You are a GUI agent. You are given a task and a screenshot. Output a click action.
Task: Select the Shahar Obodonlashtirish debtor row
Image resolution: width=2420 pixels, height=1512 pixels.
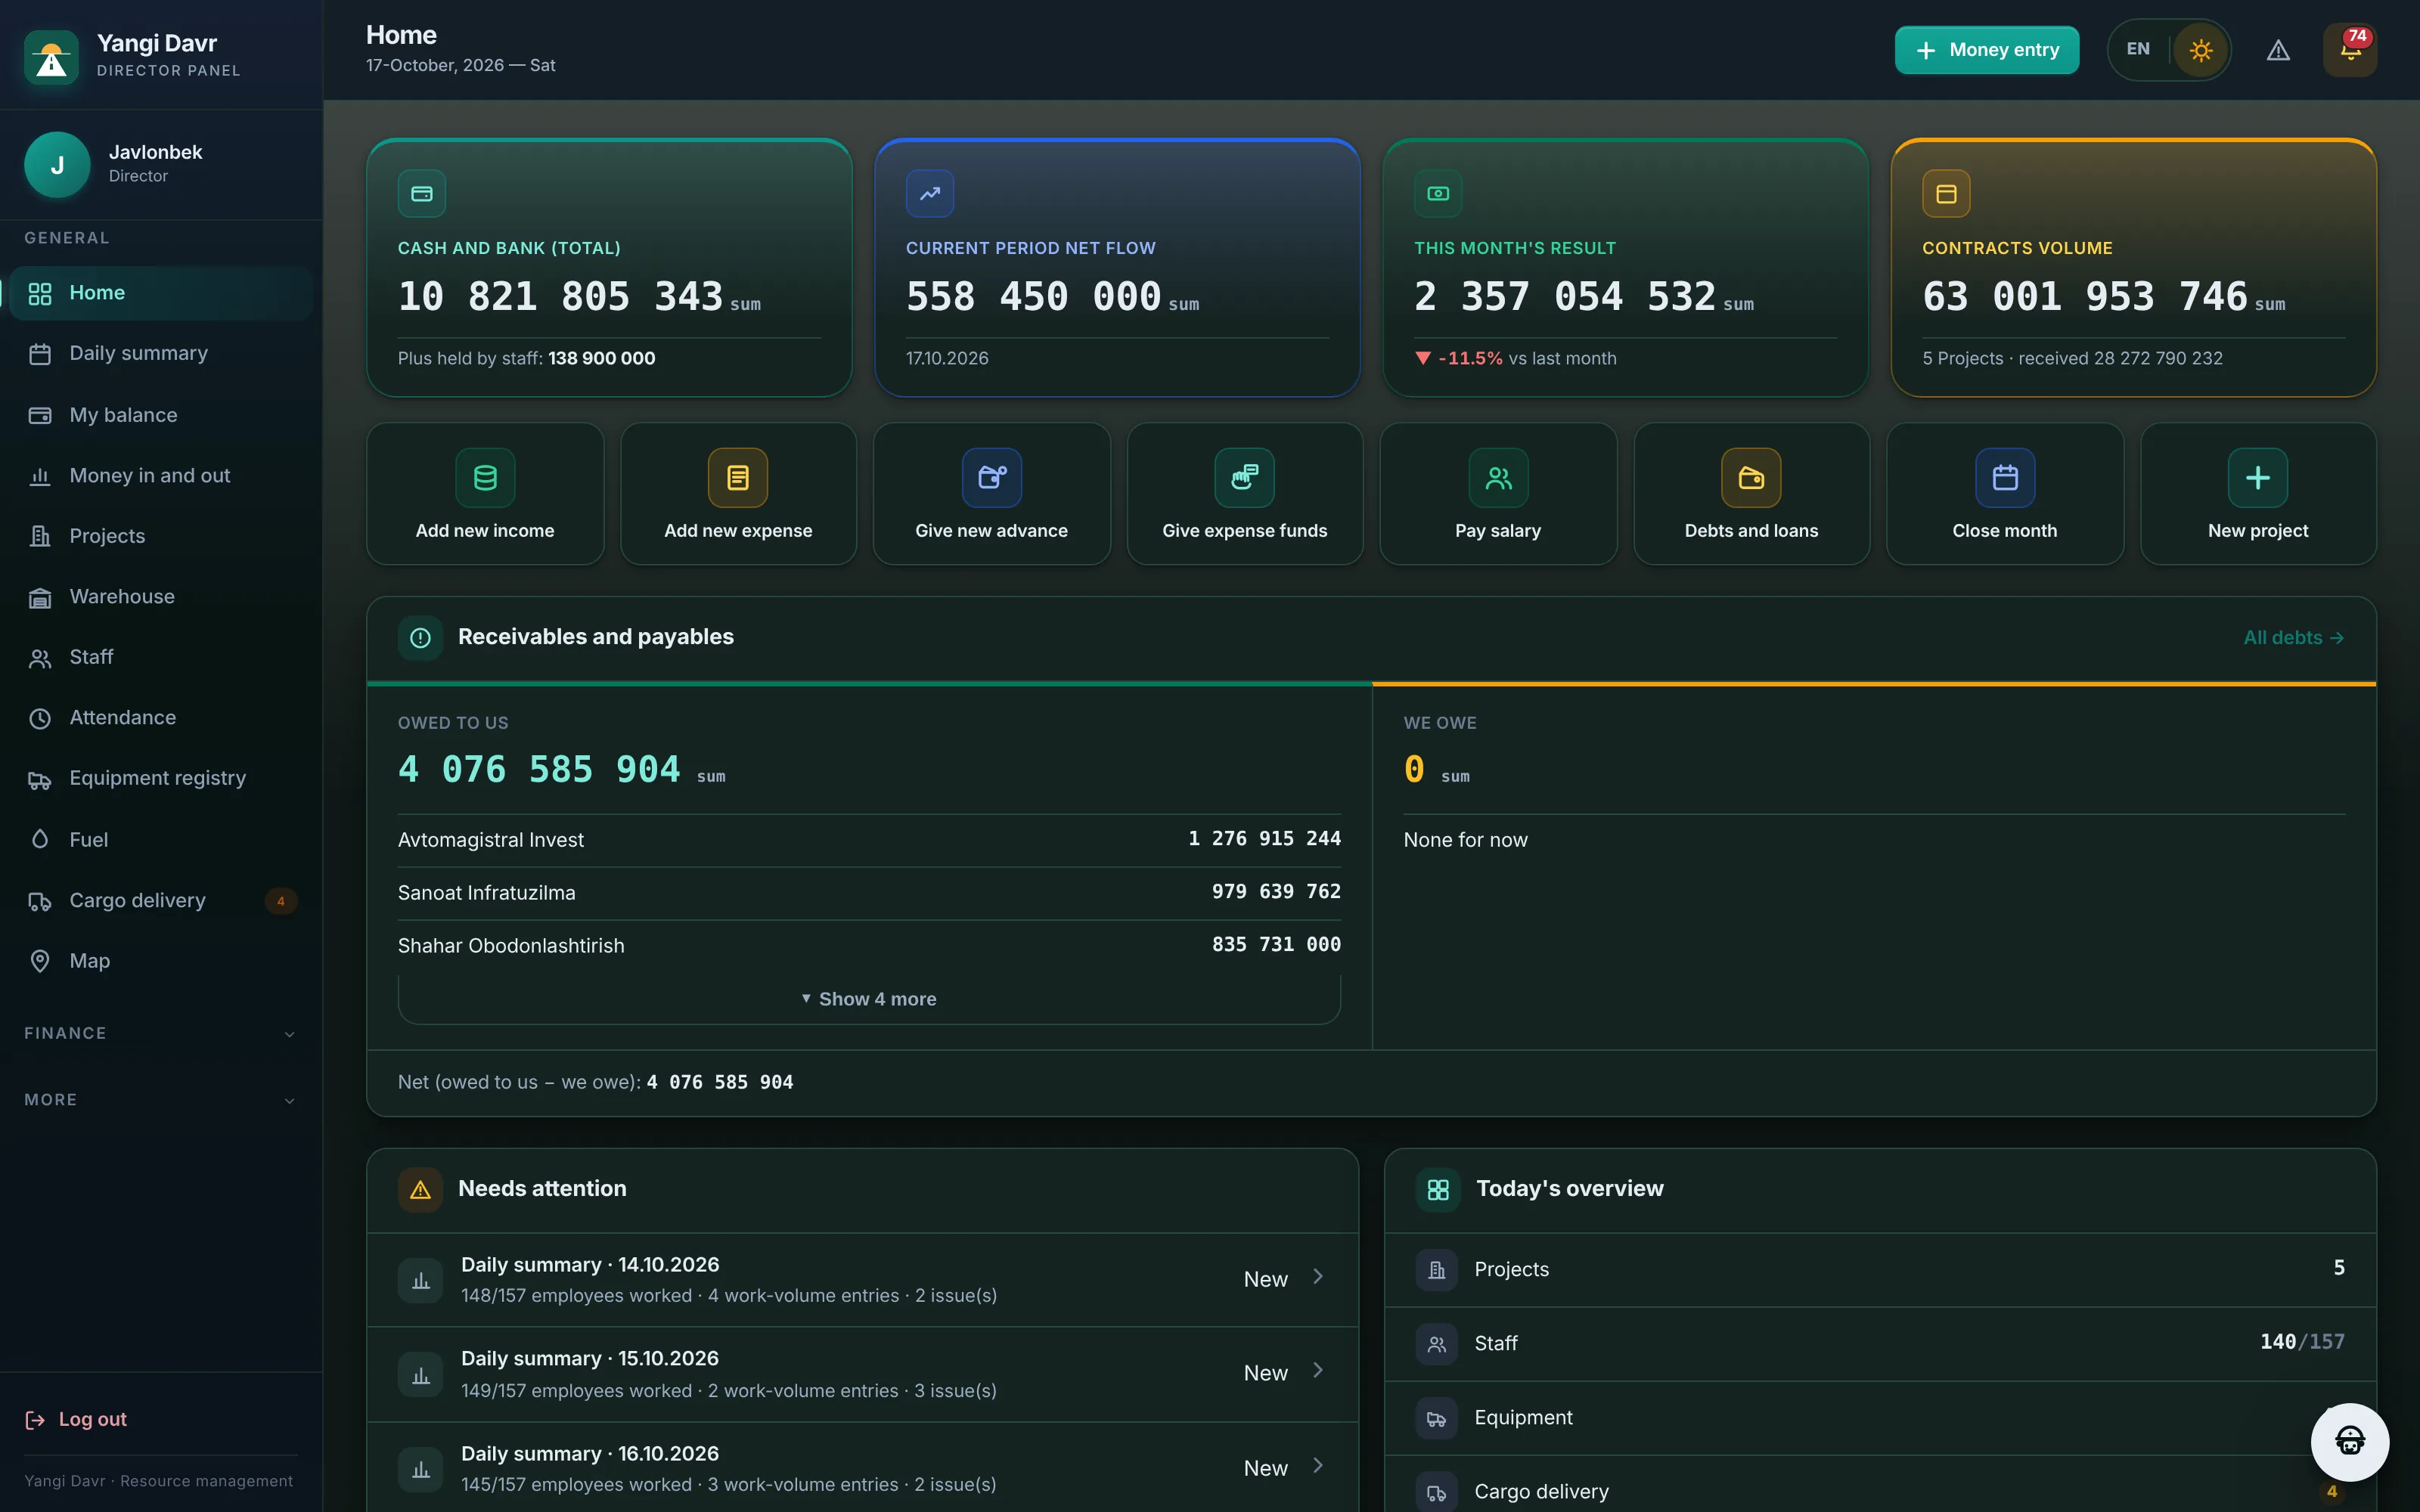tap(869, 946)
